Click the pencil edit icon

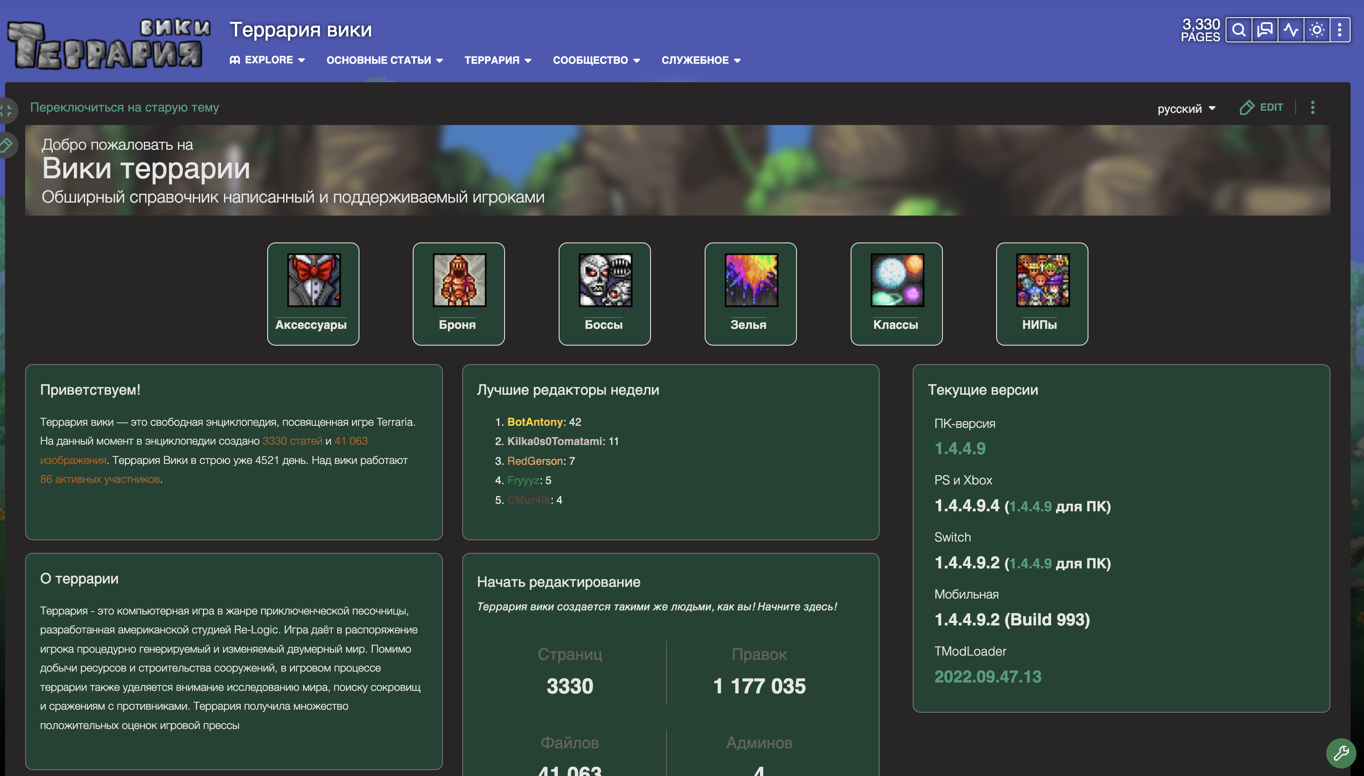pyautogui.click(x=1261, y=108)
